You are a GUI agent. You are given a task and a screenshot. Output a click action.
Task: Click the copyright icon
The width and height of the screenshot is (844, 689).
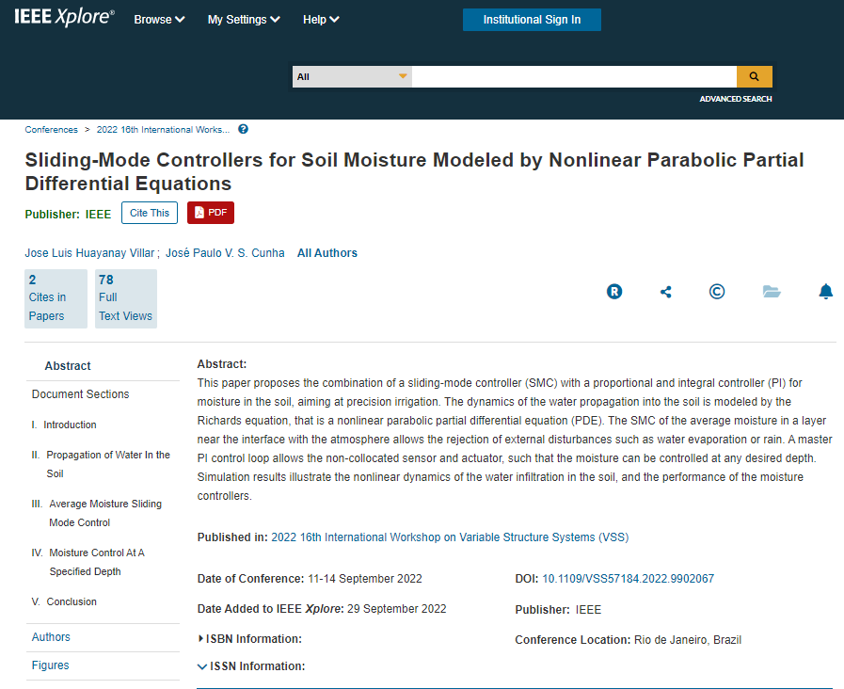[x=717, y=292]
